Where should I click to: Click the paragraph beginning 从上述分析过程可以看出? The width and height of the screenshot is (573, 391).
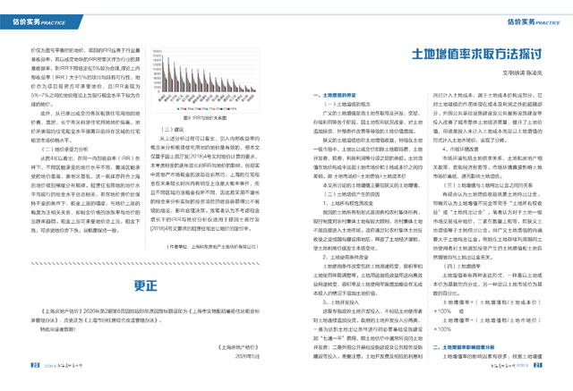click(x=205, y=183)
